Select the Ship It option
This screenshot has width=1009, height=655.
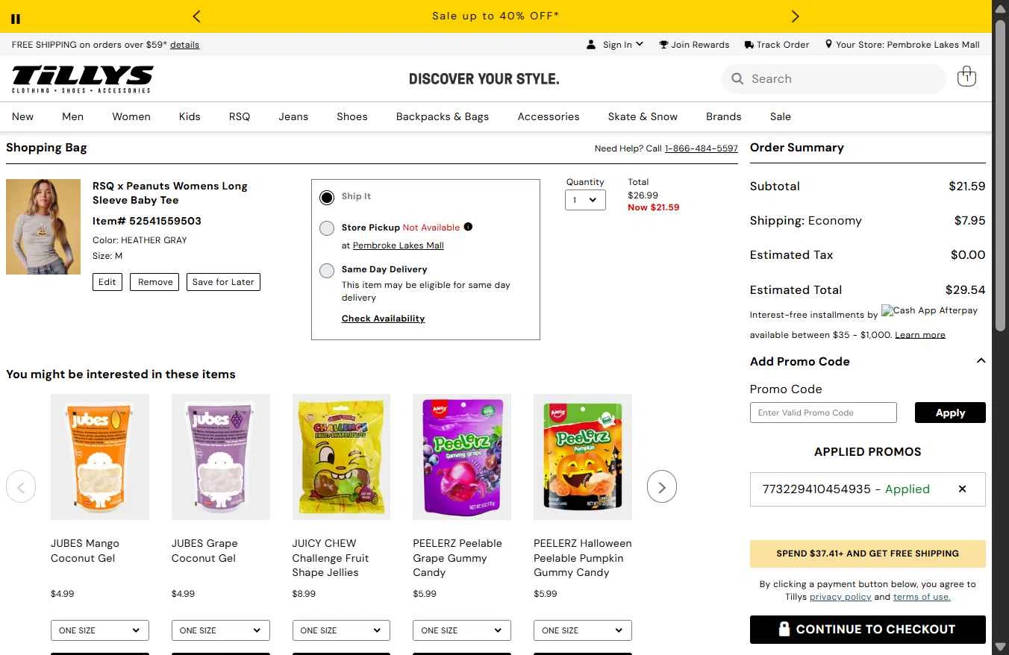[x=327, y=197]
